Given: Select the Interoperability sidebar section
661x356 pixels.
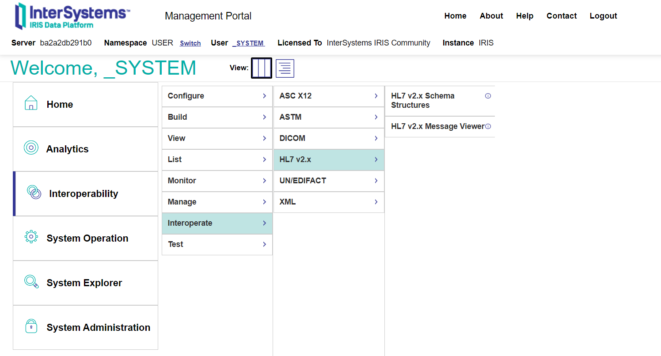Looking at the screenshot, I should [x=85, y=194].
